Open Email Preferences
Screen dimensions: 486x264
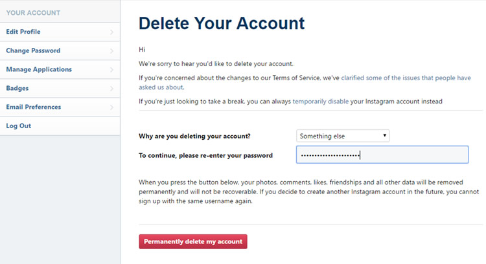tap(34, 107)
